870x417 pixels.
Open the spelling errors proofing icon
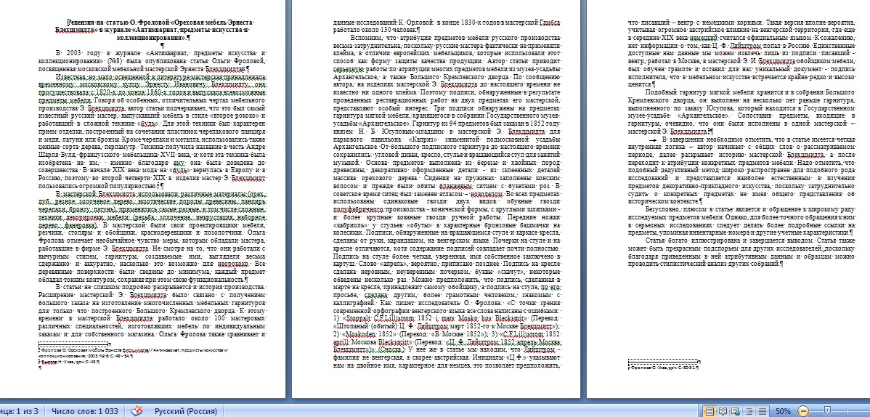tap(137, 411)
